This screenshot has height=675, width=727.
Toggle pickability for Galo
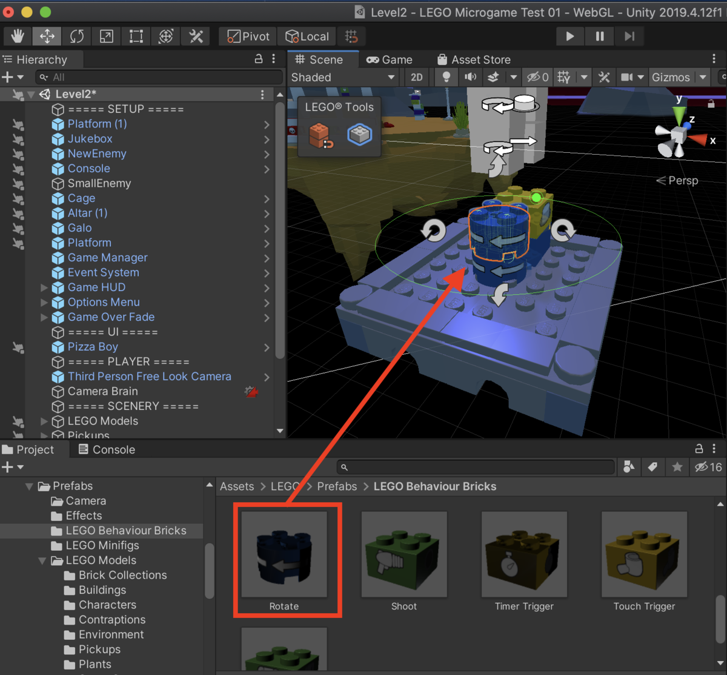19,228
